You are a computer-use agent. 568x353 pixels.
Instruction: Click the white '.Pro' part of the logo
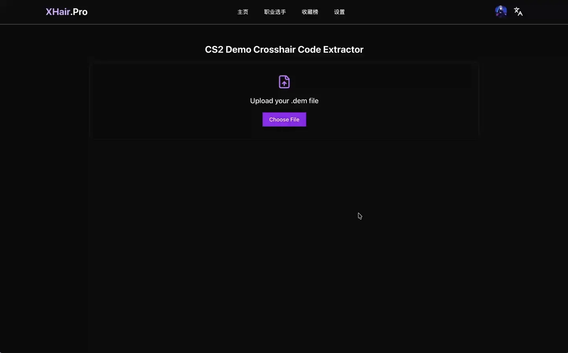click(79, 12)
